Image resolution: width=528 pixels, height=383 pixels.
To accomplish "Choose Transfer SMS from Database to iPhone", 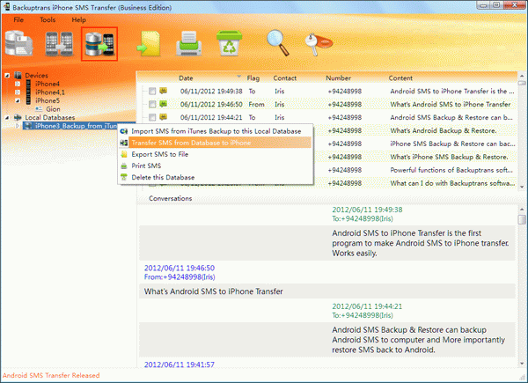I will point(216,143).
